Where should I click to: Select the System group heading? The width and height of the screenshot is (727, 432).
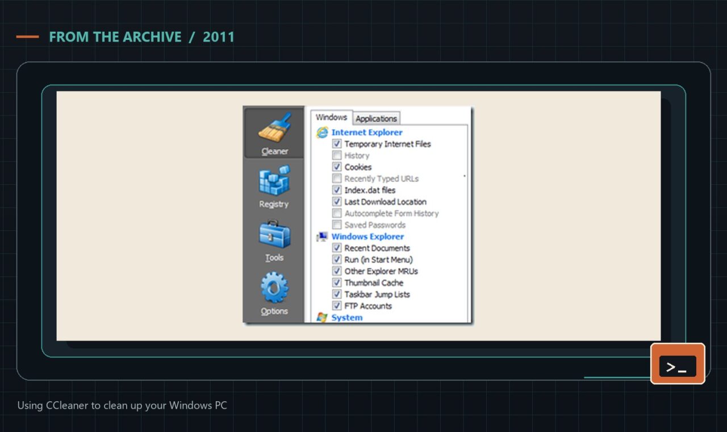347,317
